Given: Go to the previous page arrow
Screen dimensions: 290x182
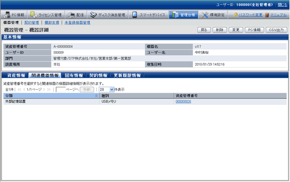Looking at the screenshot, I should tap(24, 90).
